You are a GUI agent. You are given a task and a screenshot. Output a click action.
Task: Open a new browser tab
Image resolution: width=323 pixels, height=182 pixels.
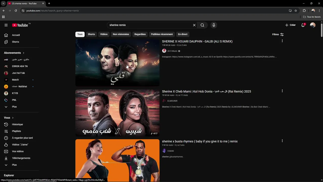[x=49, y=4]
